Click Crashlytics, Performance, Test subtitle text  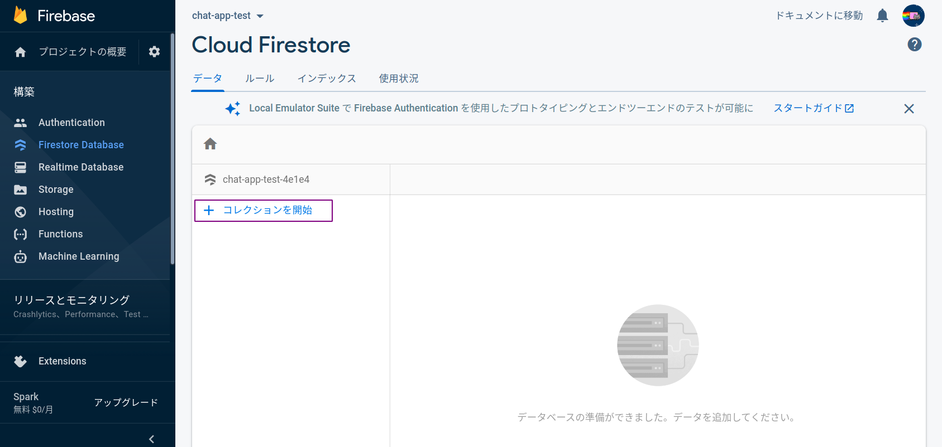(81, 314)
